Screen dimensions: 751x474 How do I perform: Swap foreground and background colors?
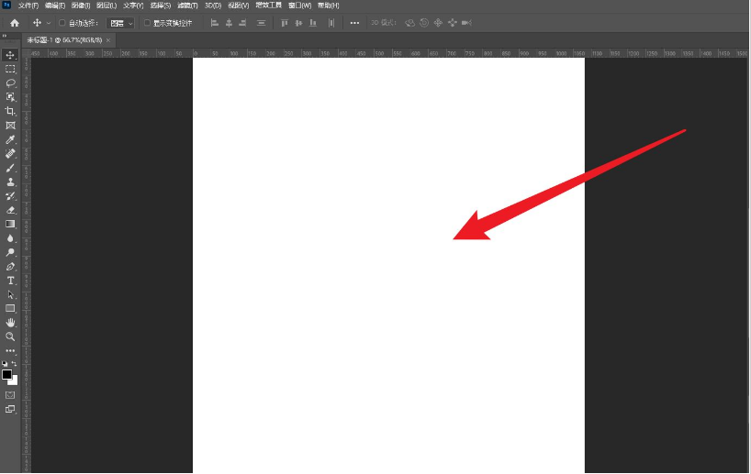[14, 363]
